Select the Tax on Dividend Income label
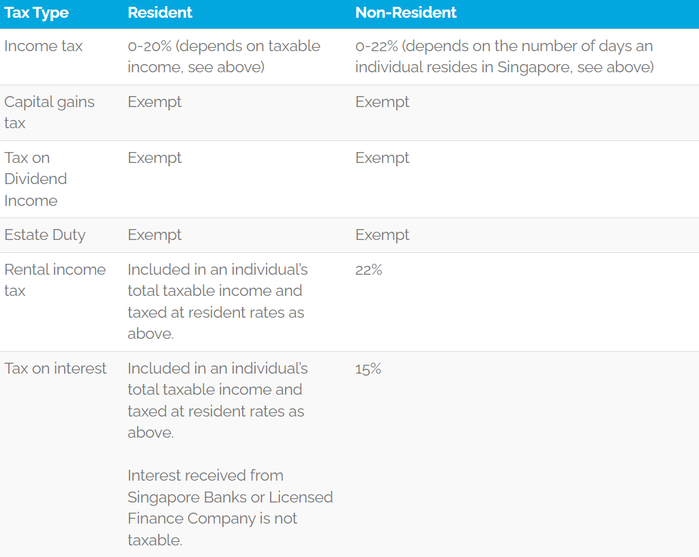The height and width of the screenshot is (557, 699). click(35, 179)
